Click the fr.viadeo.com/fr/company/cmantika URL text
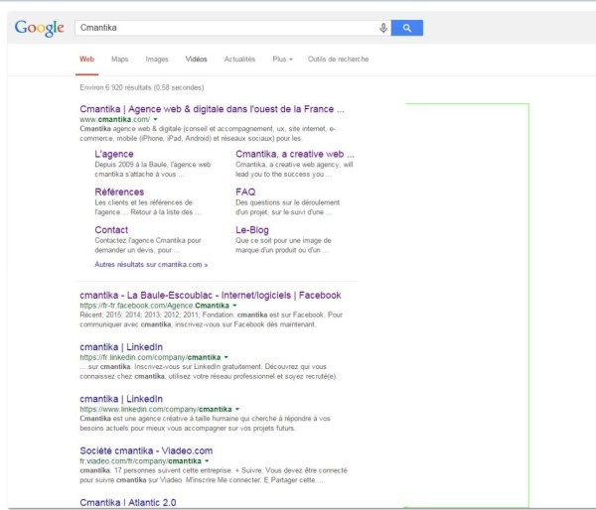The height and width of the screenshot is (510, 596). [x=140, y=461]
